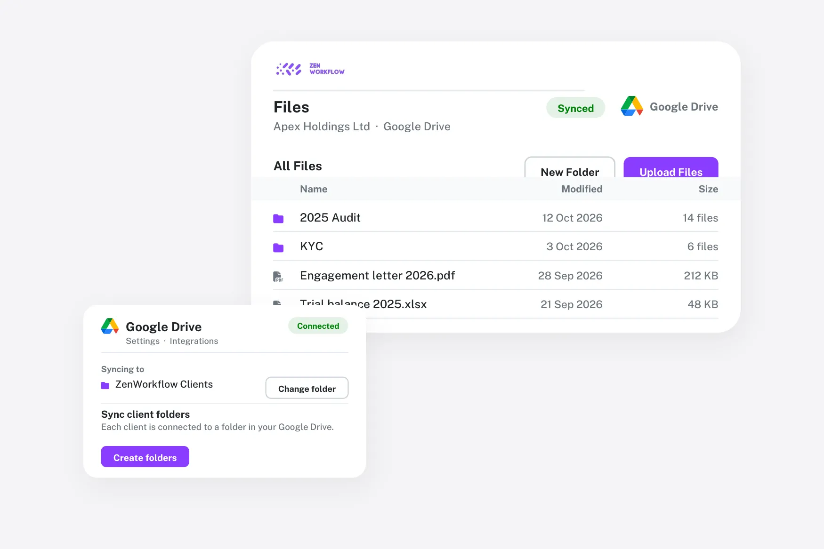Click the 12 Oct 2026 modified date
The image size is (824, 549).
pos(572,218)
